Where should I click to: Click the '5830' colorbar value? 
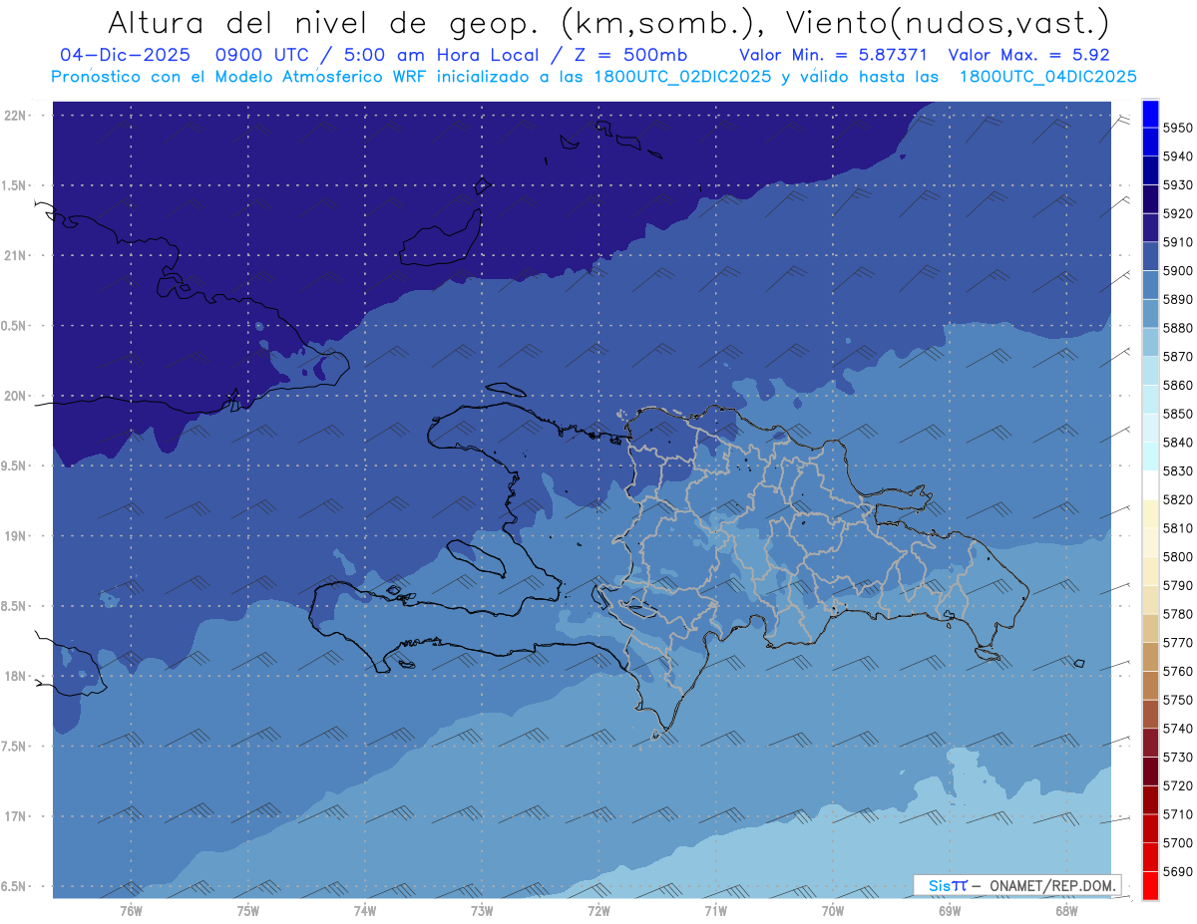tap(1178, 470)
